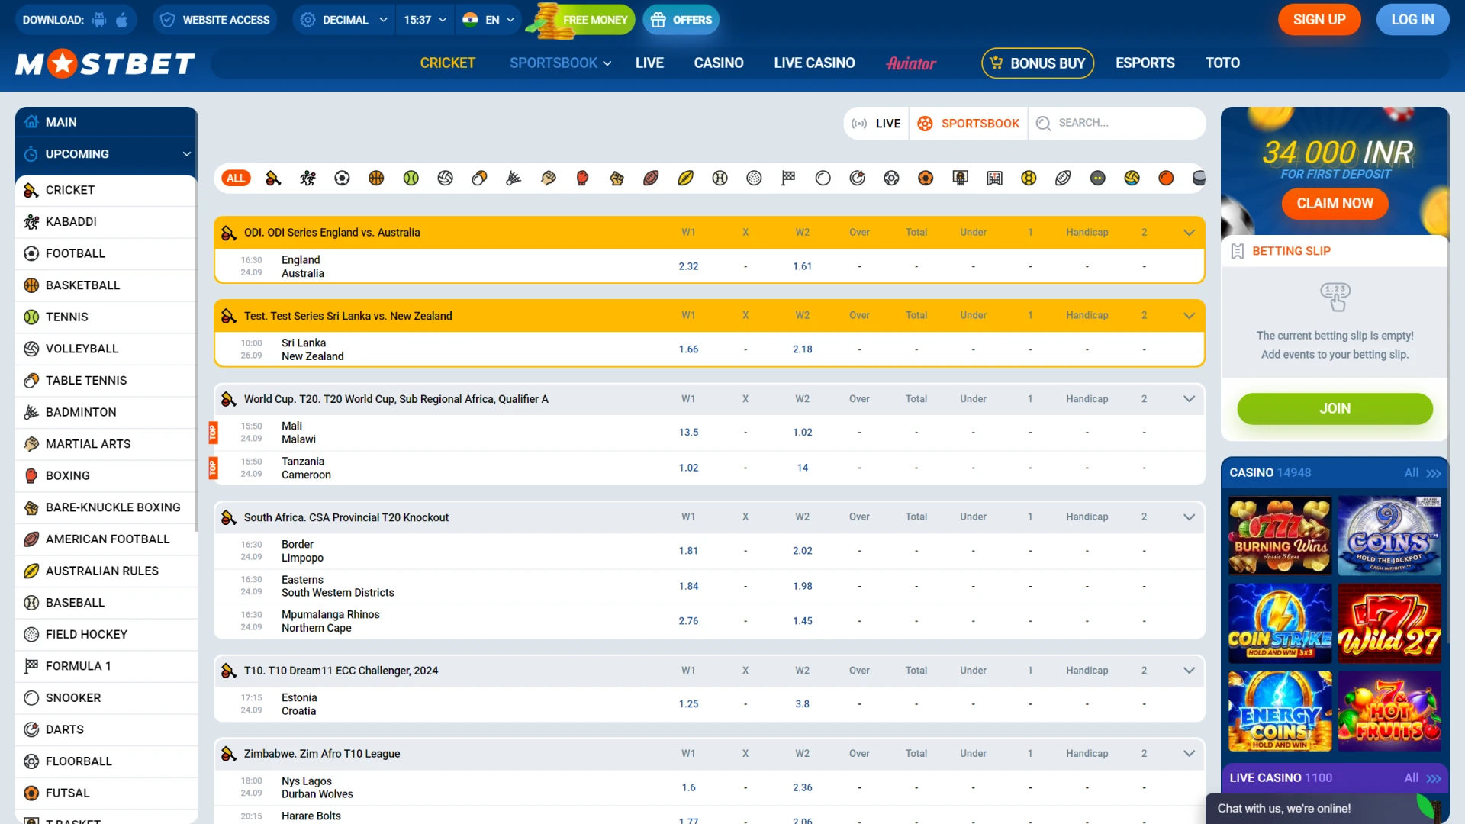
Task: Open the BONUS BUY button
Action: 1038,63
